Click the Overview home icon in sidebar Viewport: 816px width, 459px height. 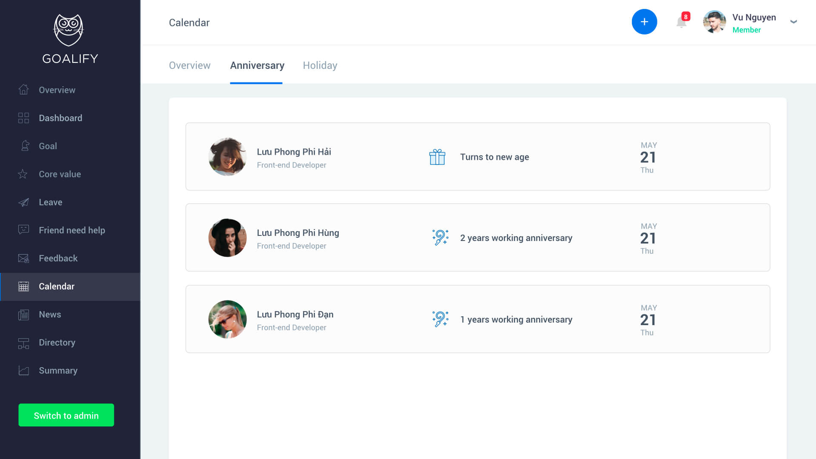tap(24, 90)
